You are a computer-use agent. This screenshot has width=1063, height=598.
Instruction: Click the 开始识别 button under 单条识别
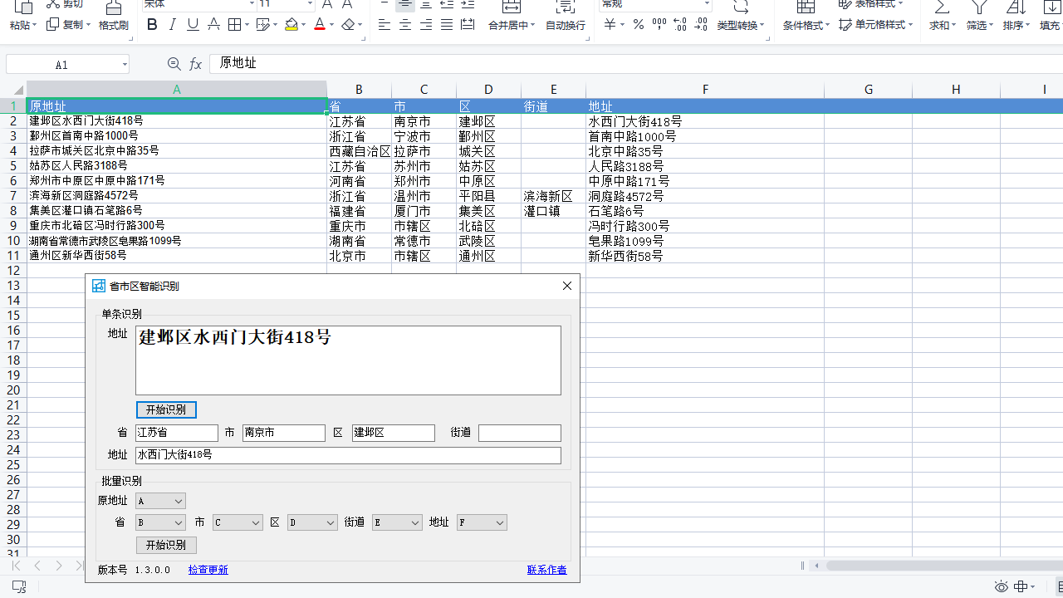[x=166, y=409]
